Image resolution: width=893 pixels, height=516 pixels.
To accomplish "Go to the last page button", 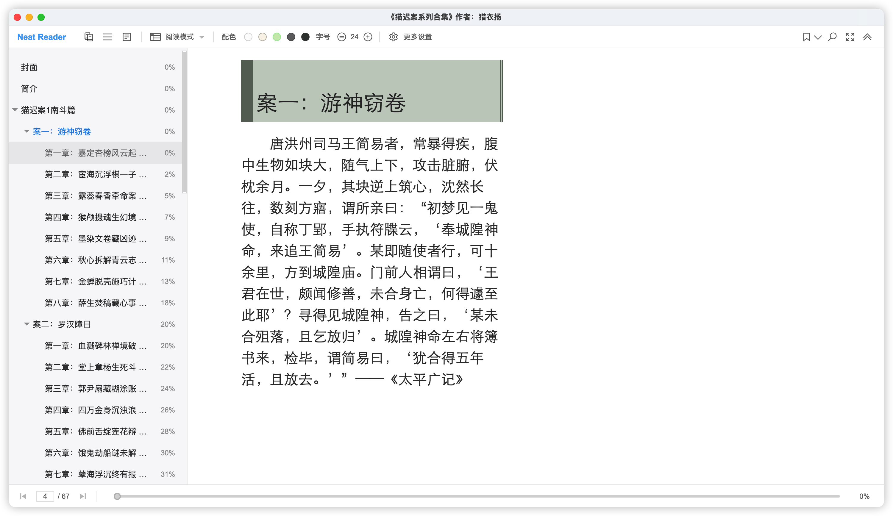I will [x=82, y=496].
